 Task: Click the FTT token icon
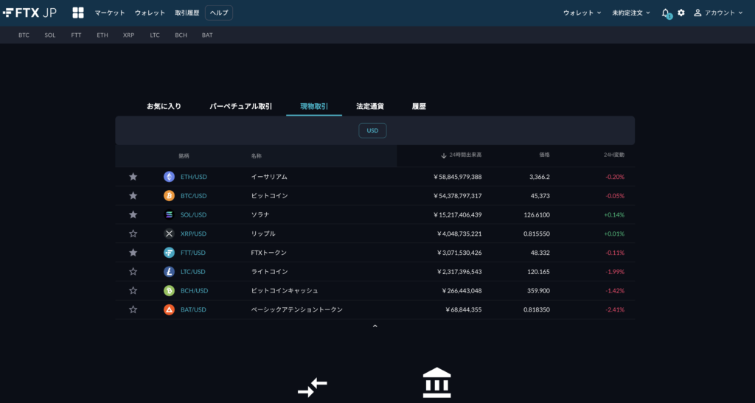point(169,253)
